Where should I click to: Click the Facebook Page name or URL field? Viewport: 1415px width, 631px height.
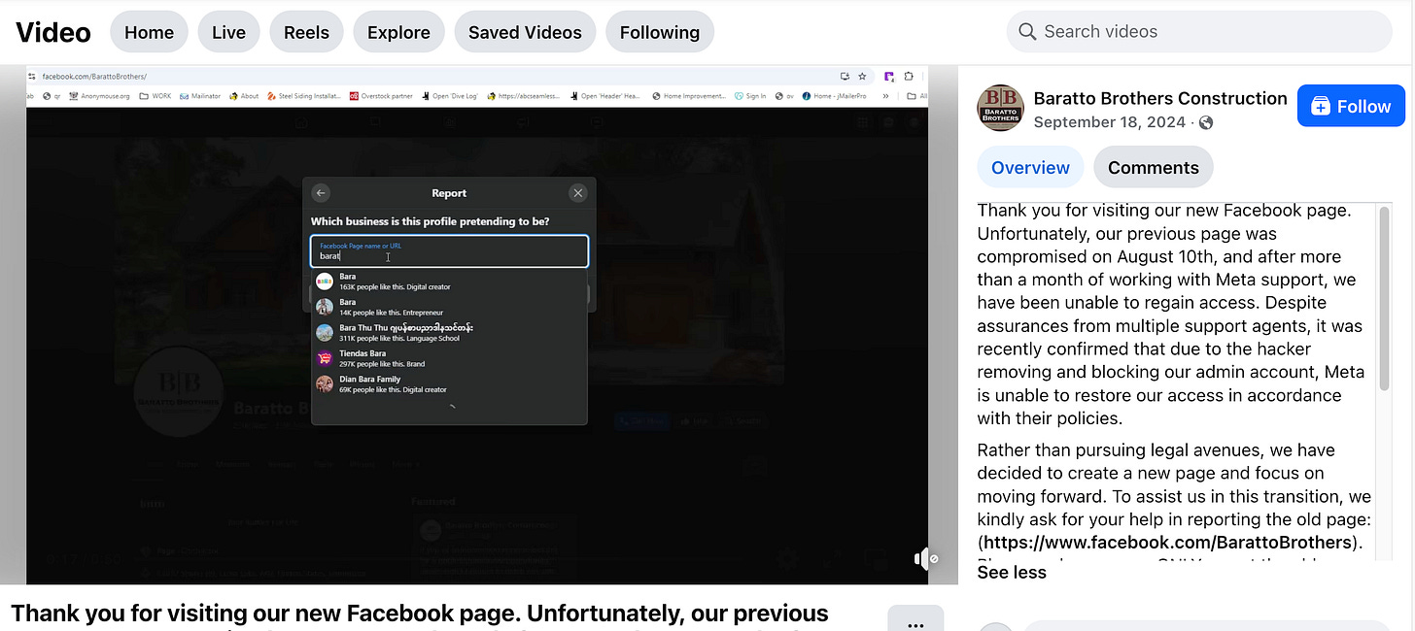coord(449,251)
